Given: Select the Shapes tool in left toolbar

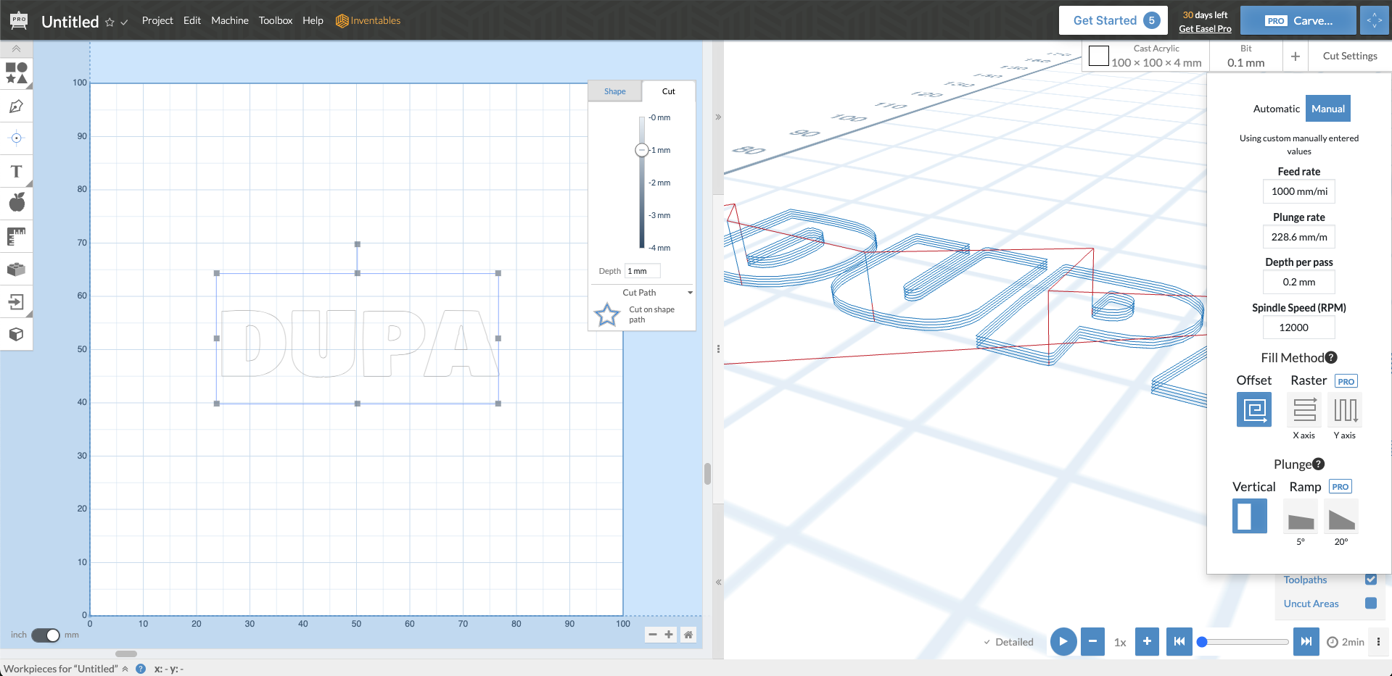Looking at the screenshot, I should pyautogui.click(x=16, y=73).
